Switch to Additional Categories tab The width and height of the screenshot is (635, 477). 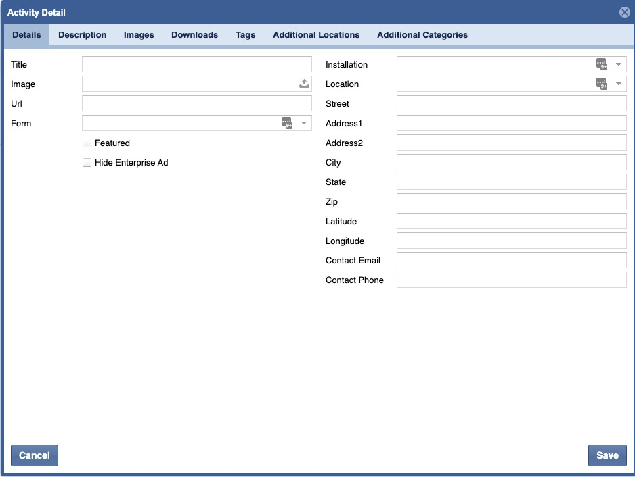pyautogui.click(x=422, y=35)
